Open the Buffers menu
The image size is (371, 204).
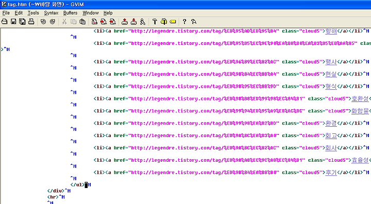(70, 13)
